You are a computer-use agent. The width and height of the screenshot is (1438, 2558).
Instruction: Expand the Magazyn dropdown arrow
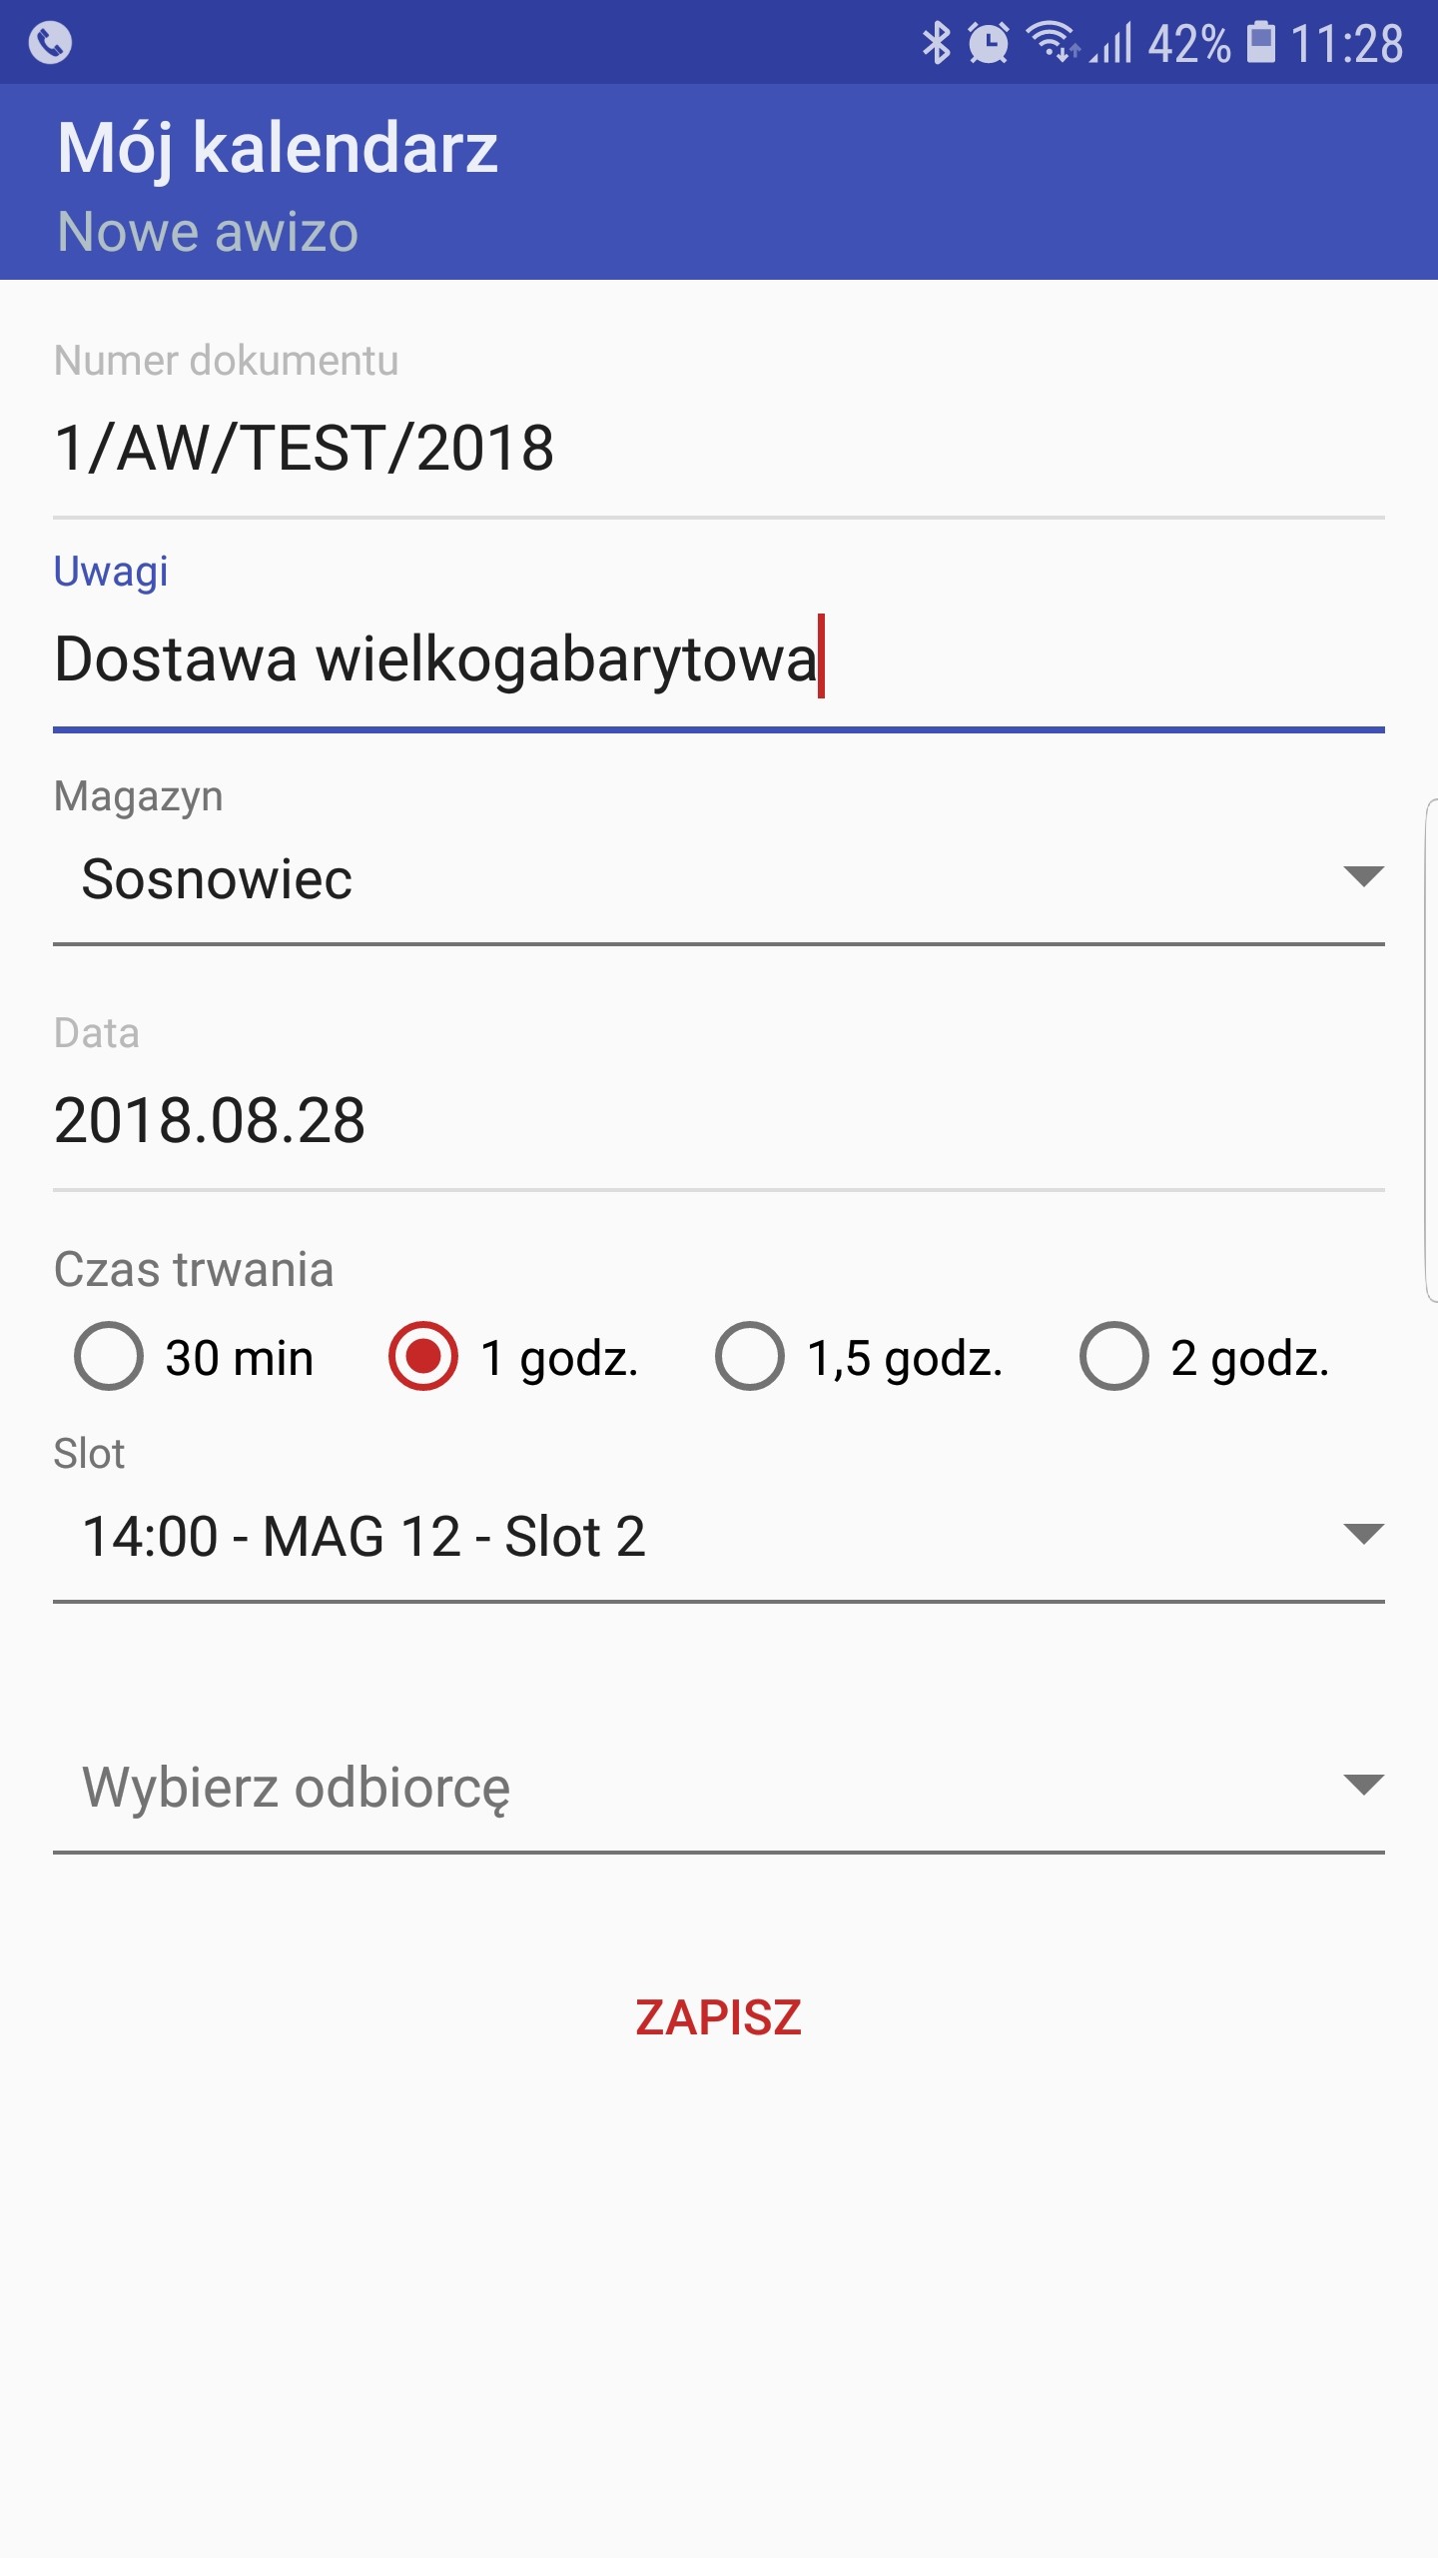point(1363,876)
